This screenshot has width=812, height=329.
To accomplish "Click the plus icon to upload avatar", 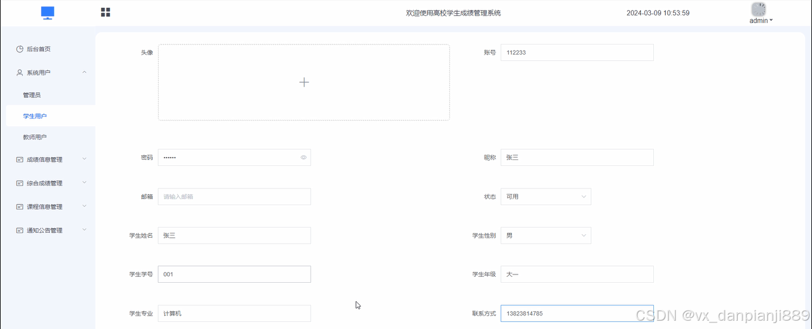I will coord(304,82).
